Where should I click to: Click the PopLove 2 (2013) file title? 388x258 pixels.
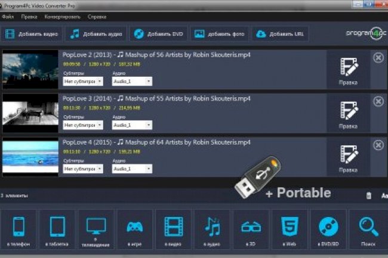(156, 55)
